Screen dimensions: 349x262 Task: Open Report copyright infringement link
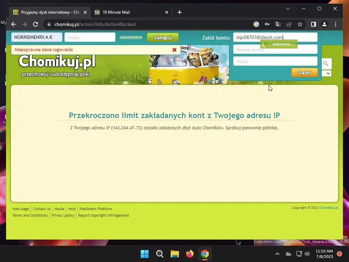click(104, 215)
